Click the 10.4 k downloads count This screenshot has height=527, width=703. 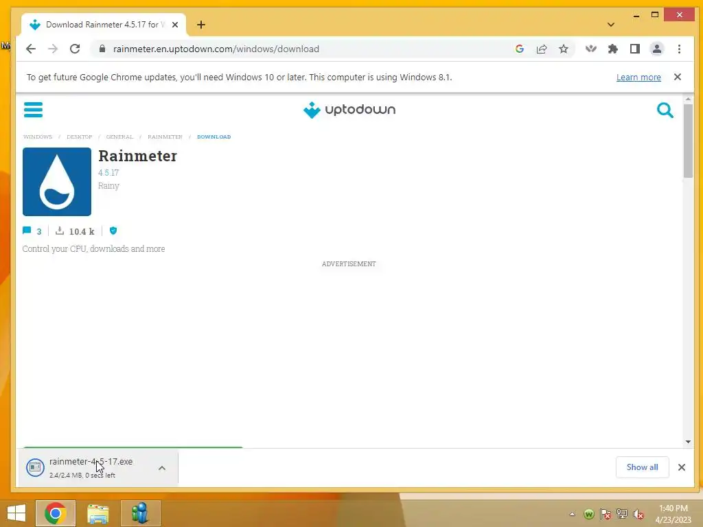click(82, 231)
